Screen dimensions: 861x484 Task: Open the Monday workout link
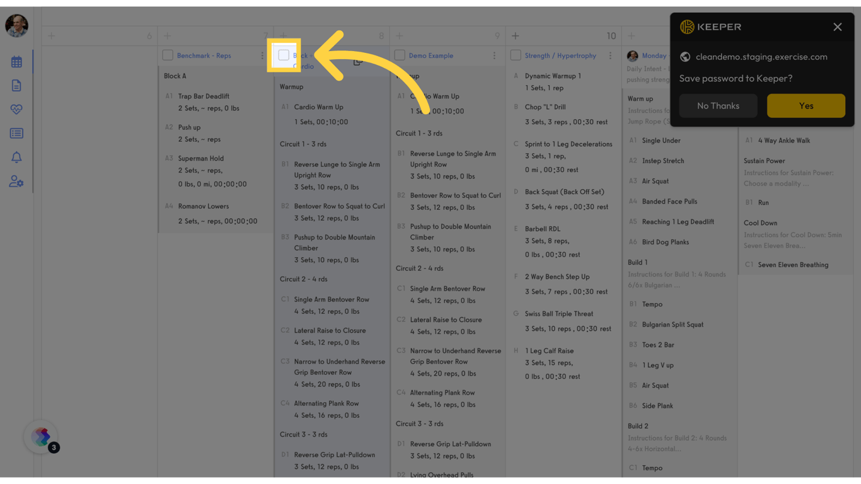point(654,55)
